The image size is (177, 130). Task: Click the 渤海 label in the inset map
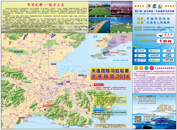(95, 36)
